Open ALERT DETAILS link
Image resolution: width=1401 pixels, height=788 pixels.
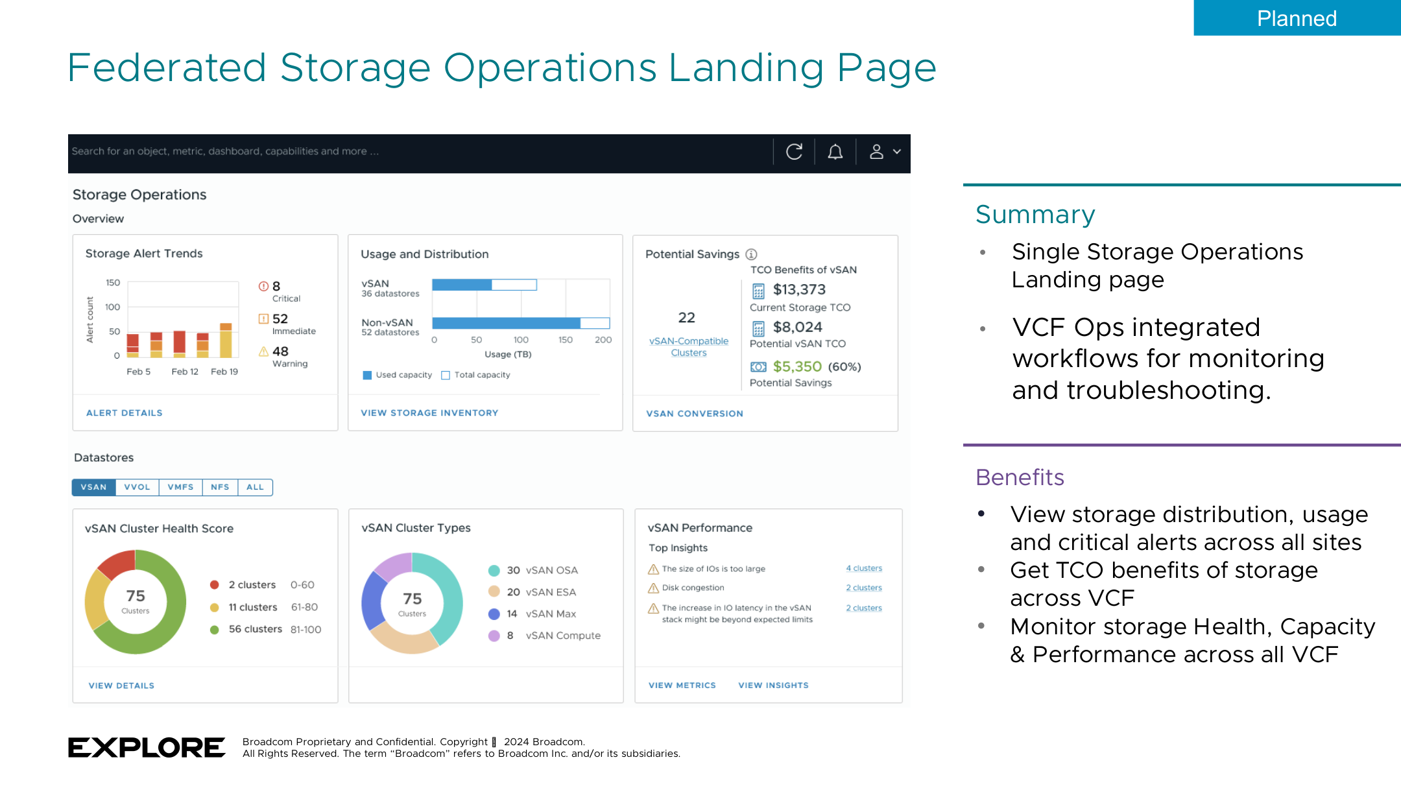pyautogui.click(x=125, y=413)
